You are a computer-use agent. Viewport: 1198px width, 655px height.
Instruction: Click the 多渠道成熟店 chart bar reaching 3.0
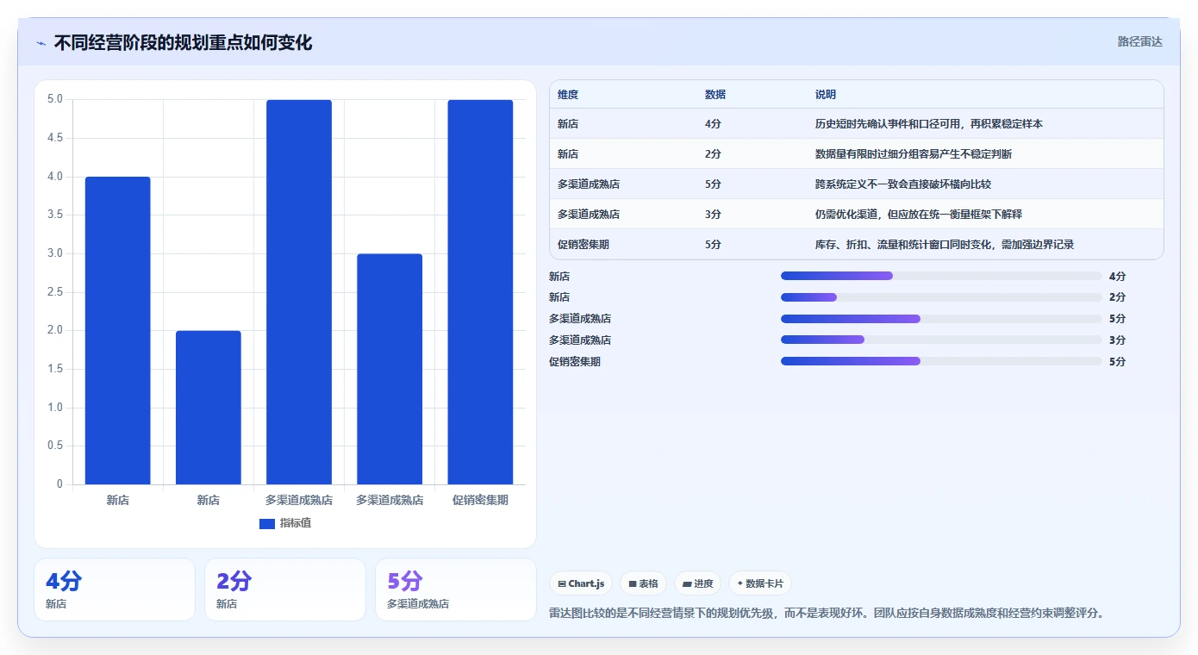390,369
